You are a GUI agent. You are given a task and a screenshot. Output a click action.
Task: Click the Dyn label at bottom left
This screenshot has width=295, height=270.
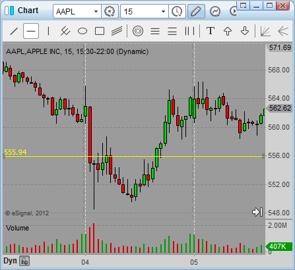(10, 261)
